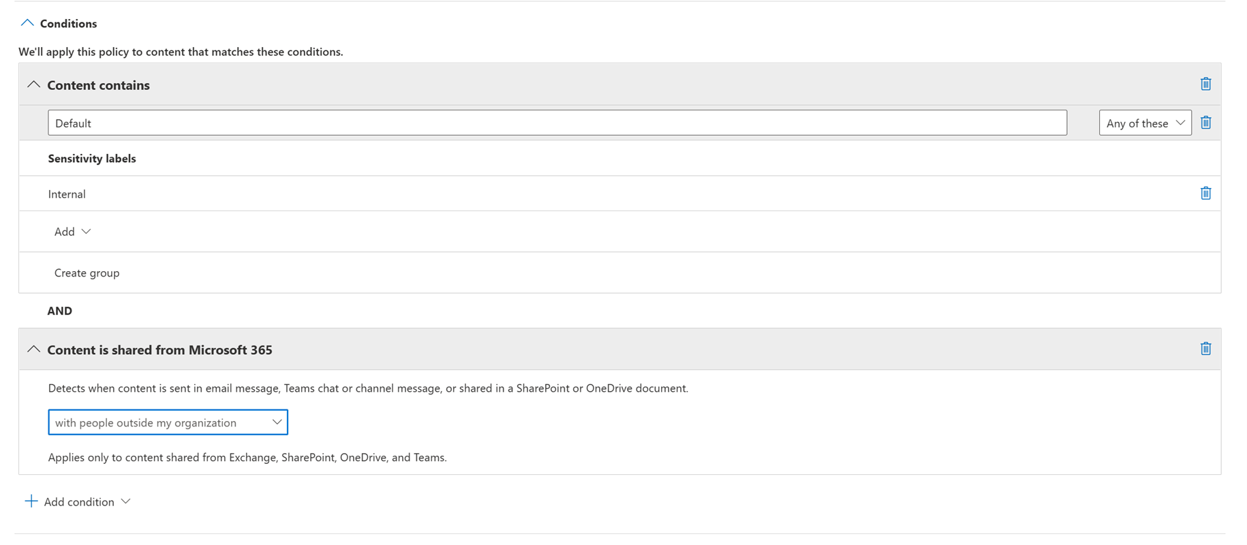Image resolution: width=1247 pixels, height=545 pixels.
Task: Collapse the Conditions section
Action: [27, 23]
